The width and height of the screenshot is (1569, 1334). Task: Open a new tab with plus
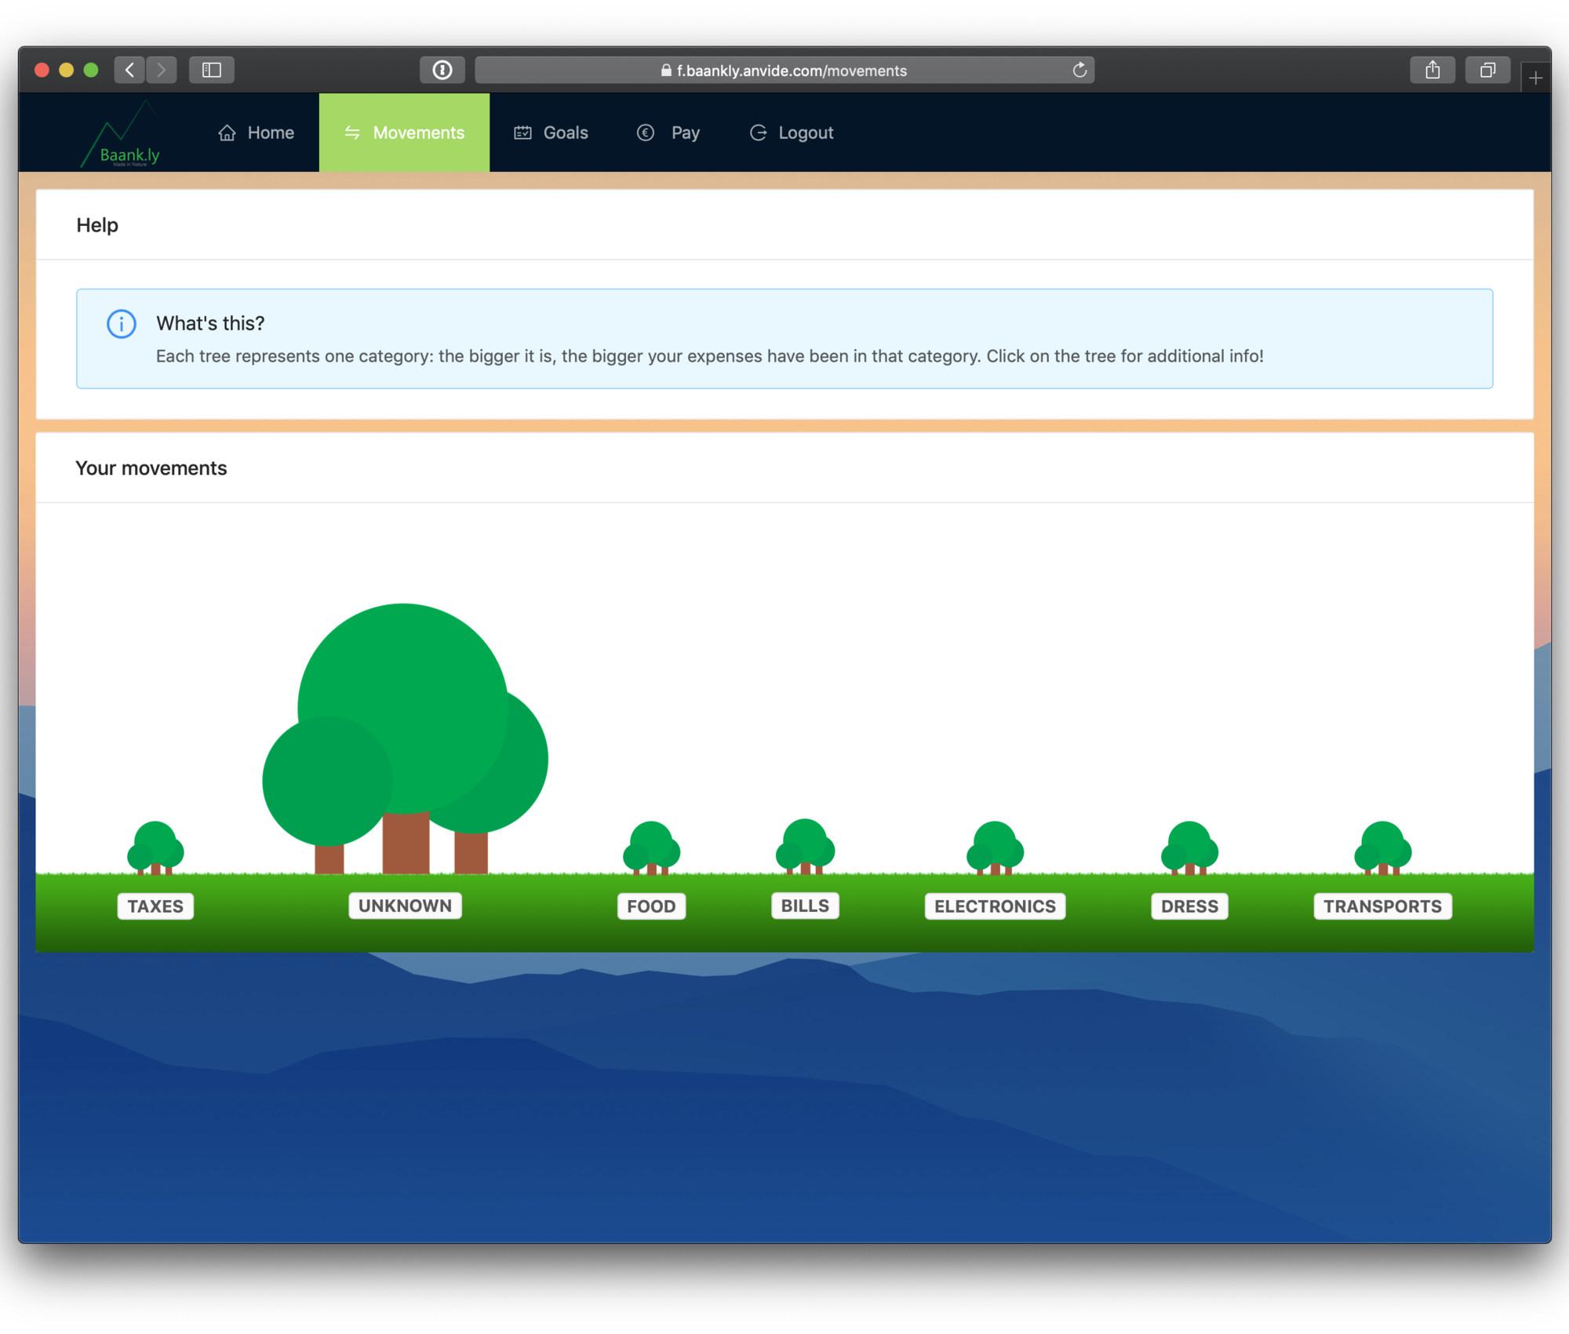(x=1535, y=78)
